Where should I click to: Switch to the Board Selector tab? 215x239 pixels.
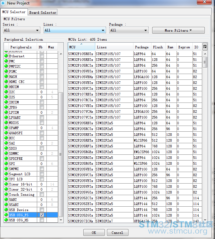tap(43, 12)
